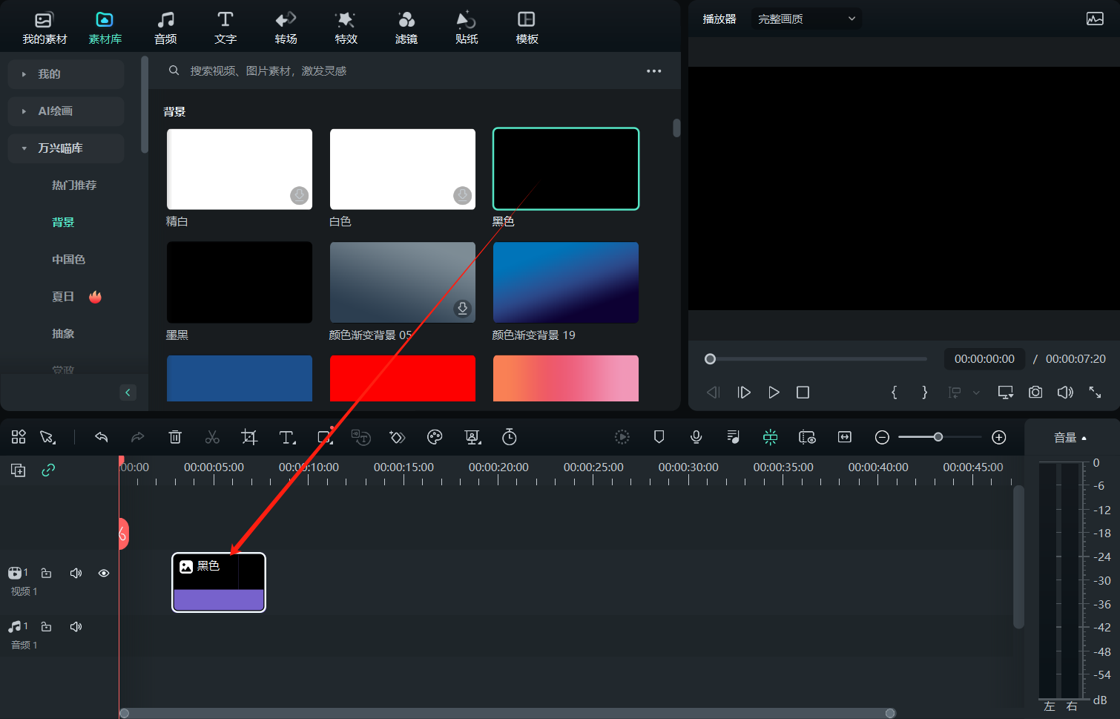Select the 中国色 category

[x=68, y=260]
